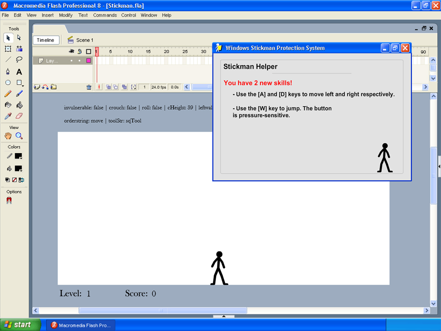Click the Scene 1 label
The image size is (441, 331).
(x=85, y=40)
